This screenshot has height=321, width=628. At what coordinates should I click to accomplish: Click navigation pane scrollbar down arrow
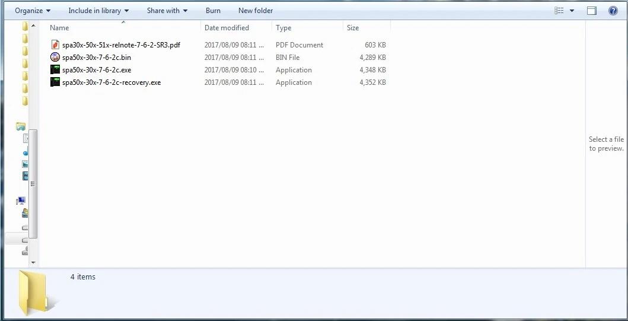point(33,262)
